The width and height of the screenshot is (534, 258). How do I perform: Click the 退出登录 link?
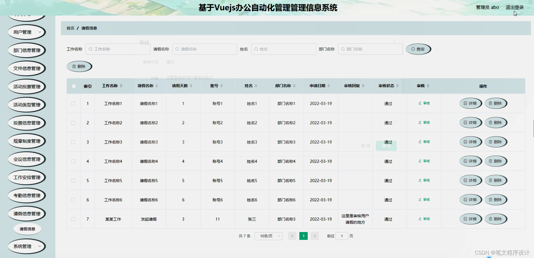click(x=515, y=7)
